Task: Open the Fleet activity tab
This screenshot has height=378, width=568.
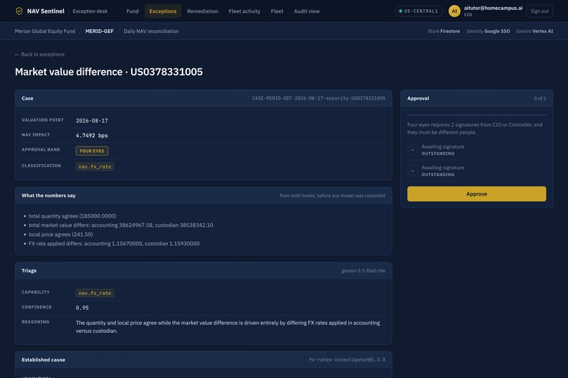Action: (x=245, y=11)
